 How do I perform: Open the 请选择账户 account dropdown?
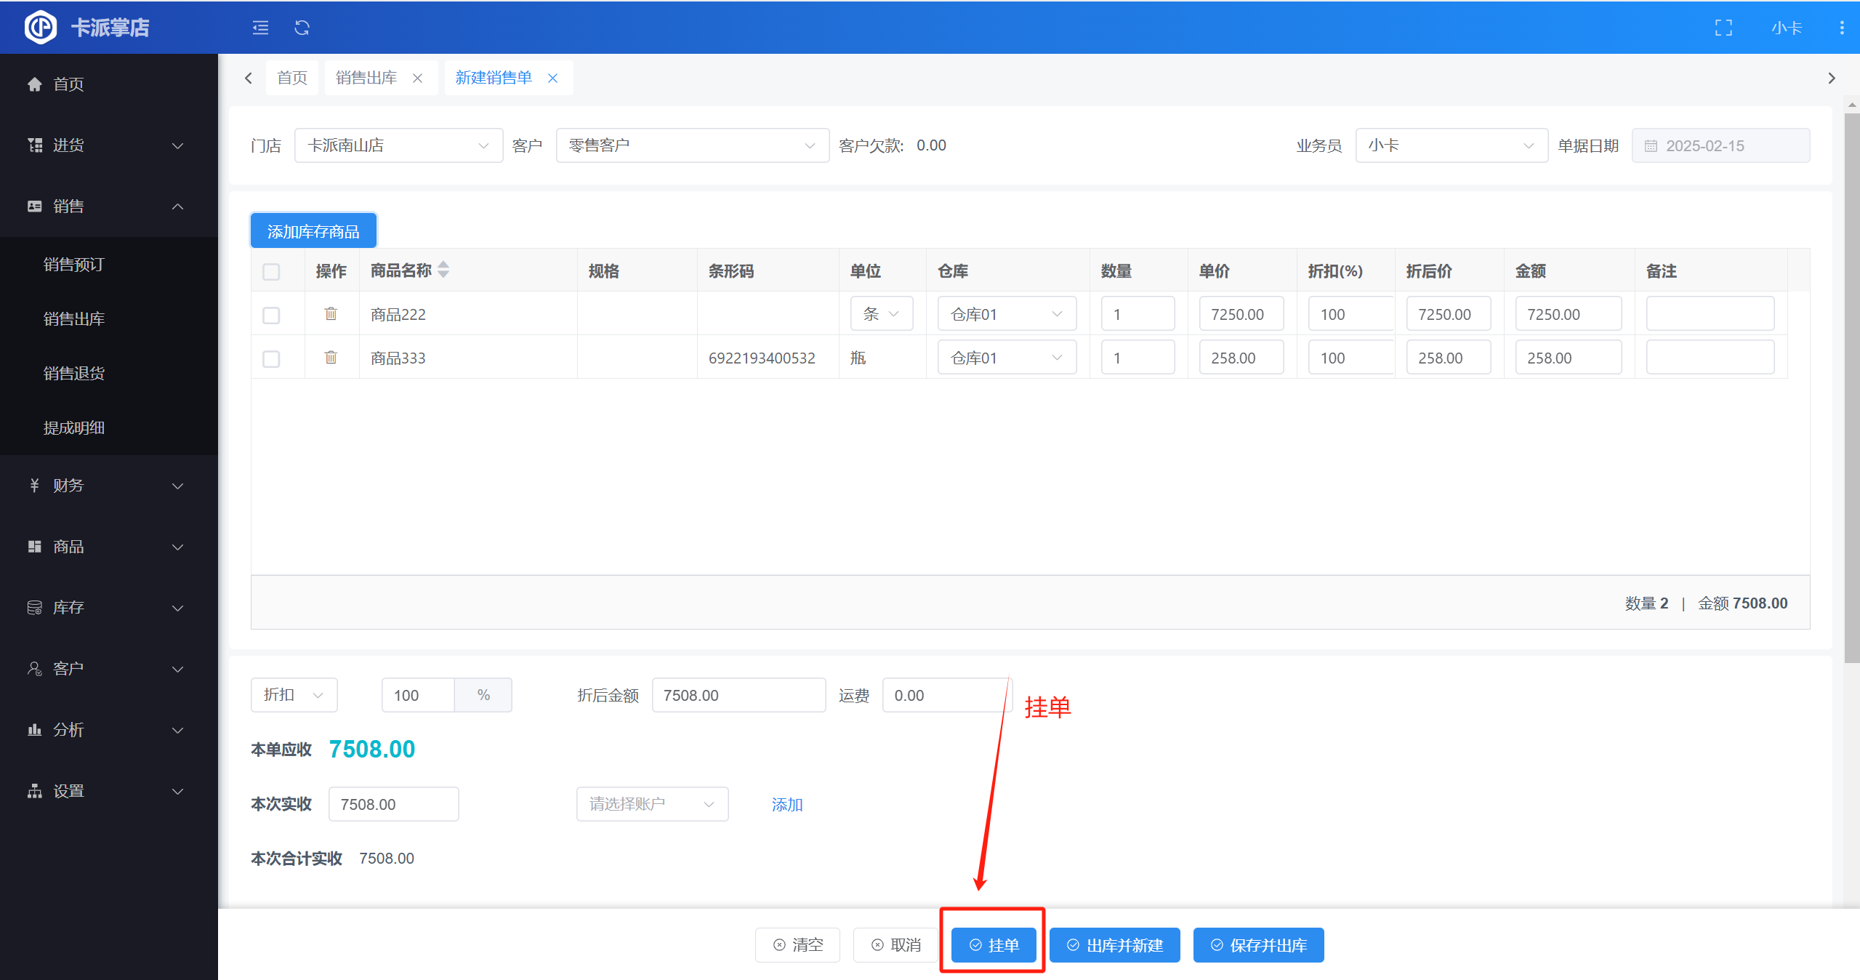point(651,804)
